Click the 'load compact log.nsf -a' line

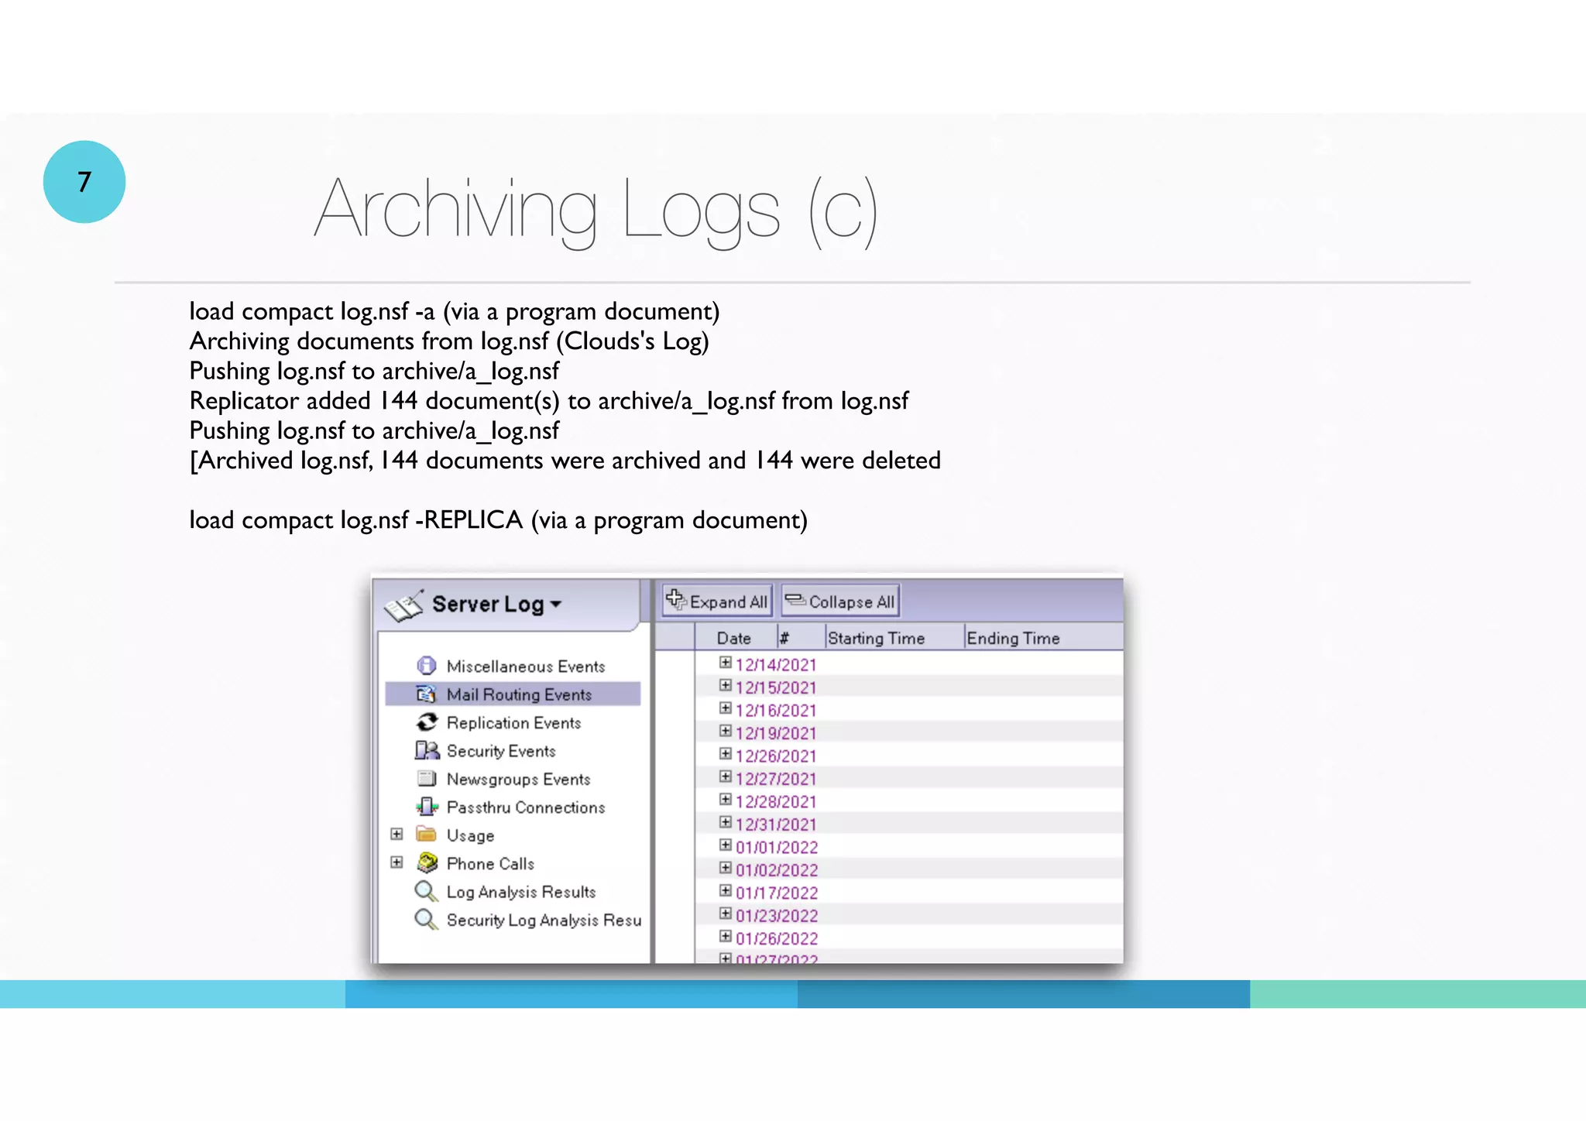[x=455, y=311]
